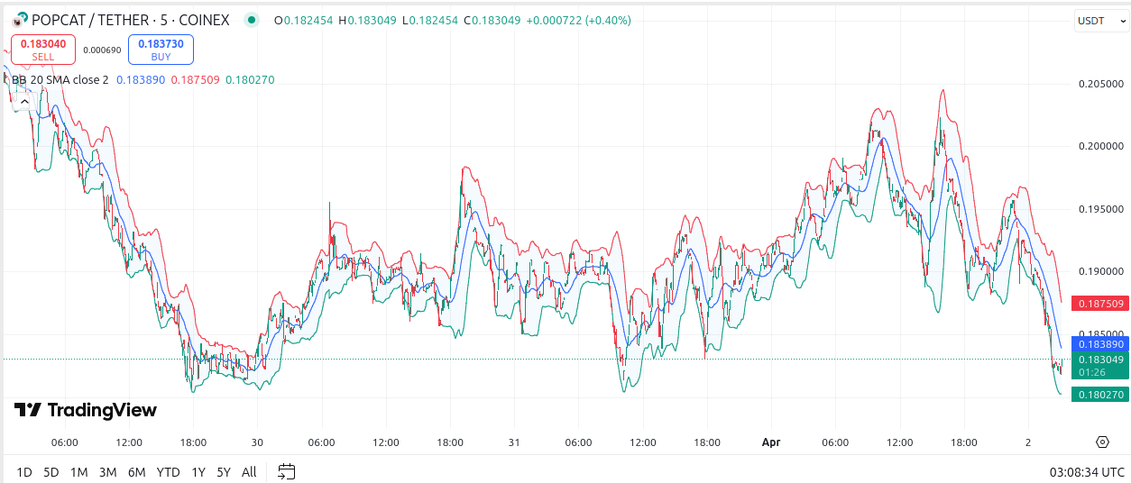
Task: Click the BUY button at 0.183730
Action: [x=161, y=50]
